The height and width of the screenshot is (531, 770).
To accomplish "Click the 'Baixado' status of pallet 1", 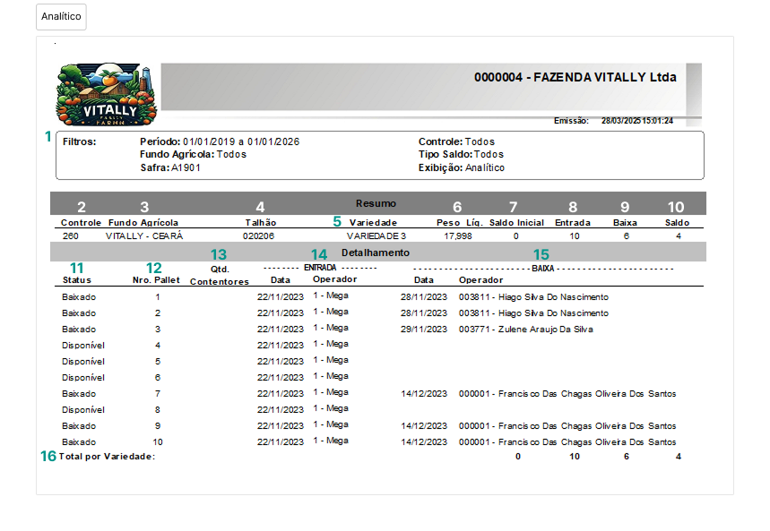I will point(79,297).
